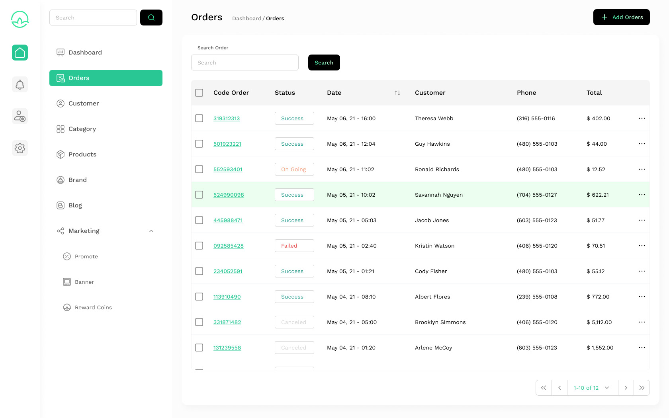
Task: Check order 092585428 checkbox
Action: pyautogui.click(x=199, y=246)
